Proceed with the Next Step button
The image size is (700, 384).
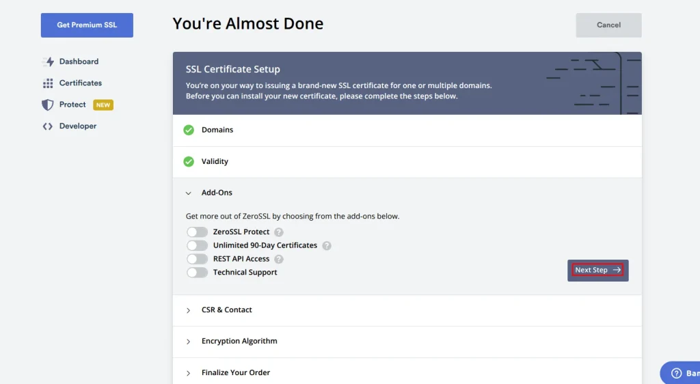(597, 271)
